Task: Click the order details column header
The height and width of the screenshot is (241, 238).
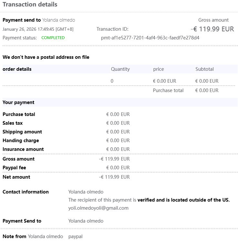Action: [x=17, y=69]
